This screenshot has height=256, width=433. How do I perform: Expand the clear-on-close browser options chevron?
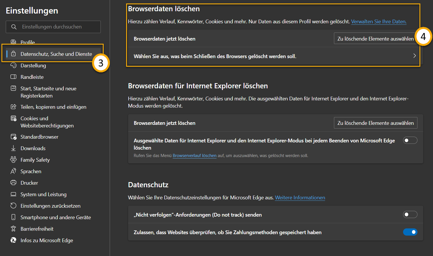point(414,56)
